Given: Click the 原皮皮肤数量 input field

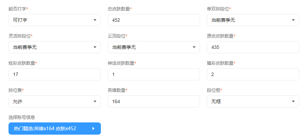Looking at the screenshot, I should click(253, 47).
